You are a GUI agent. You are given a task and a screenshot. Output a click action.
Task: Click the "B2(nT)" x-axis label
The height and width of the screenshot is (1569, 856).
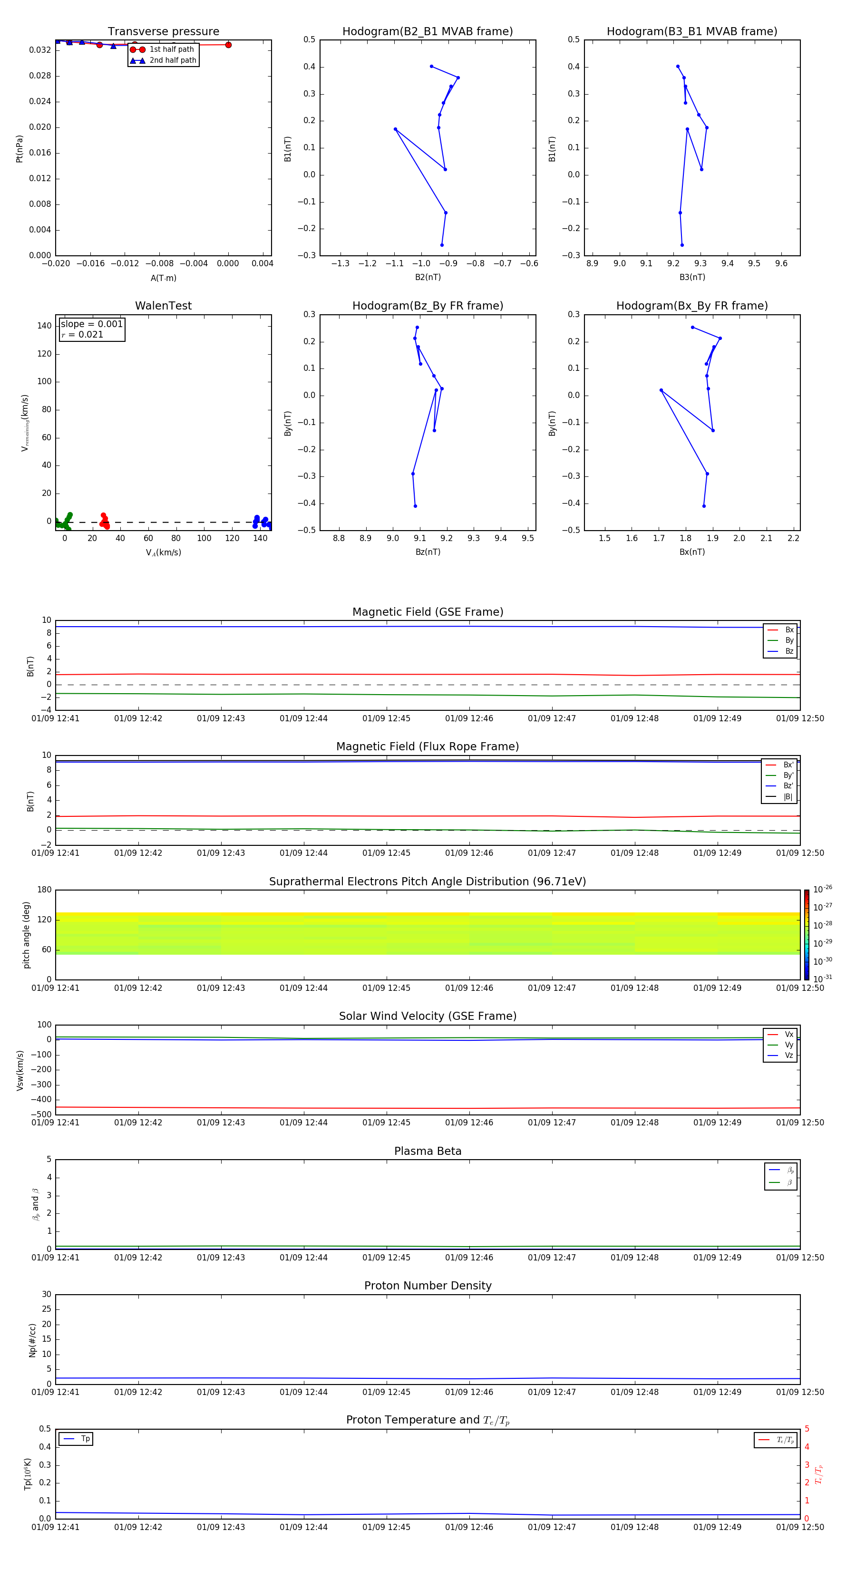pyautogui.click(x=428, y=277)
